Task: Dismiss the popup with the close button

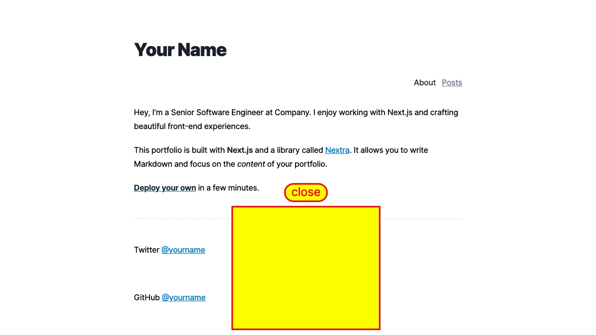Action: click(x=306, y=193)
